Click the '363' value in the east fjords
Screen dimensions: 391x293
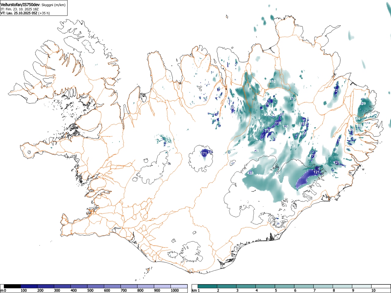click(360, 126)
